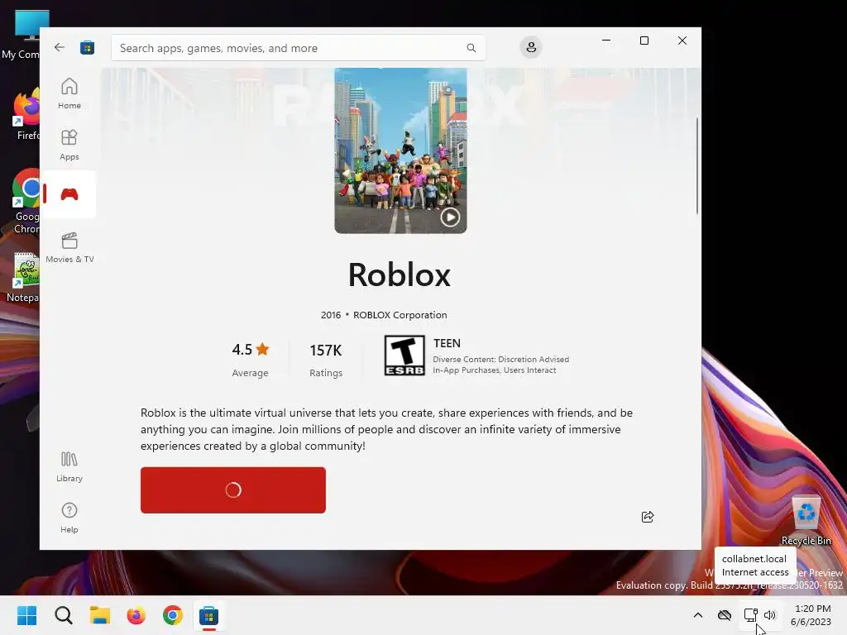Open ROBLOX Corporation publisher link

click(x=400, y=315)
